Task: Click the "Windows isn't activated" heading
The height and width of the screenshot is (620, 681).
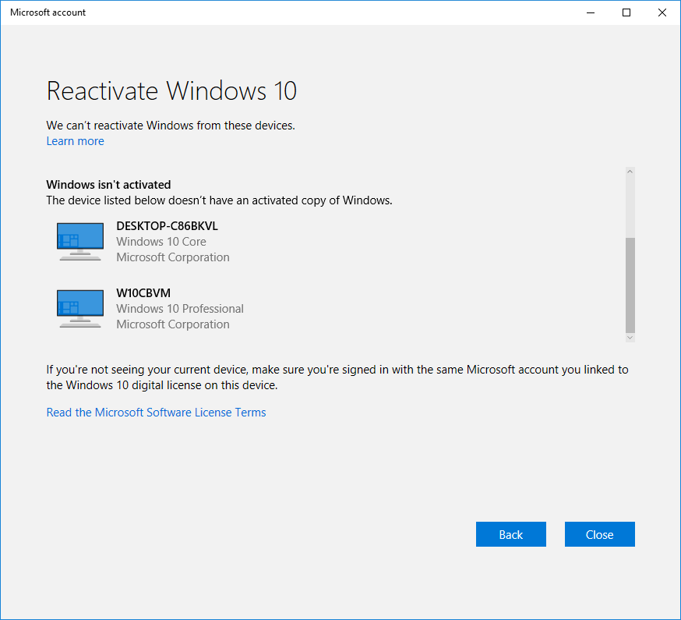Action: coord(108,185)
